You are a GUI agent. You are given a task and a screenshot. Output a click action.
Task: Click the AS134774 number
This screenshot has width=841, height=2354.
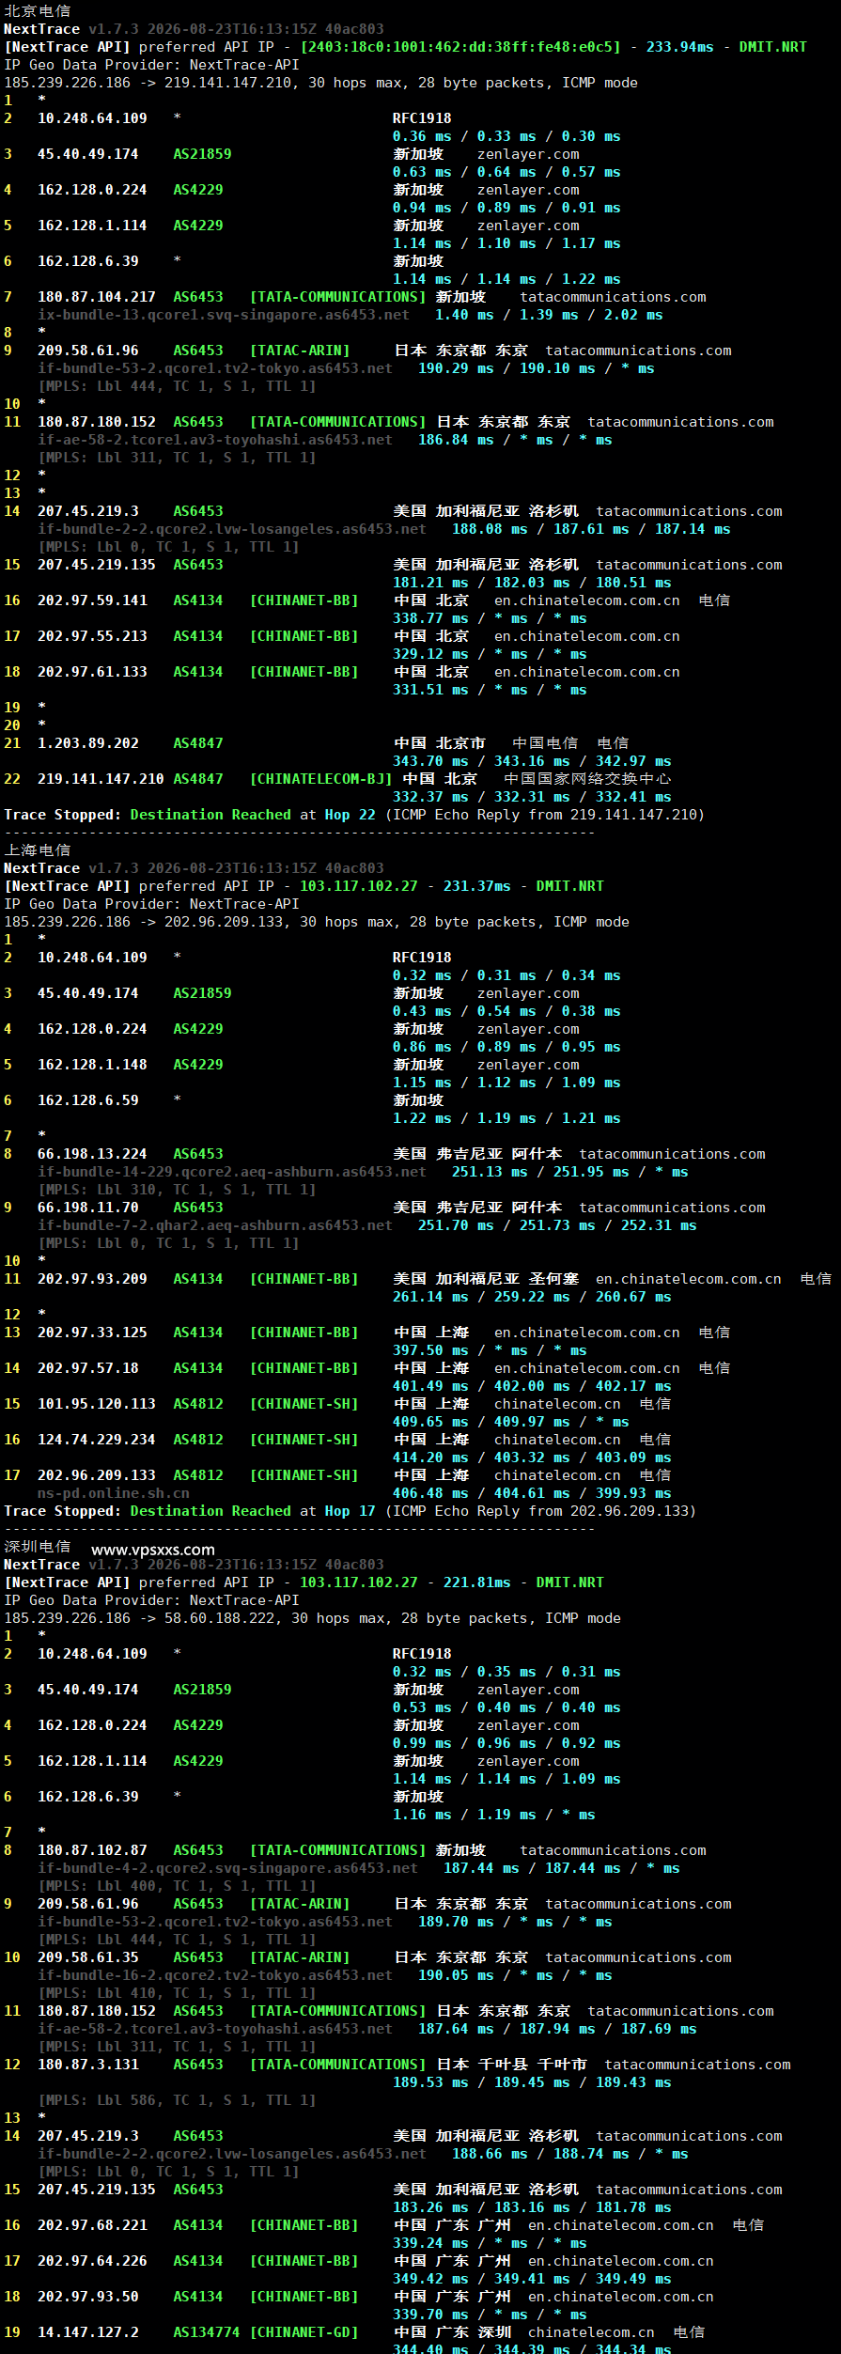click(x=207, y=2332)
